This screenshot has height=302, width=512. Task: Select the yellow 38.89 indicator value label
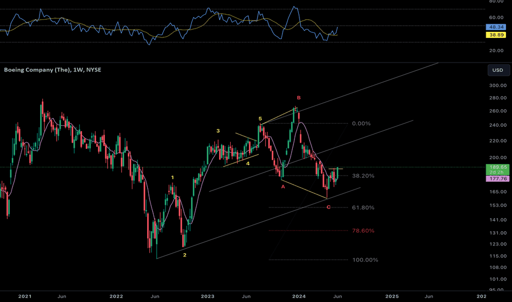tap(496, 35)
